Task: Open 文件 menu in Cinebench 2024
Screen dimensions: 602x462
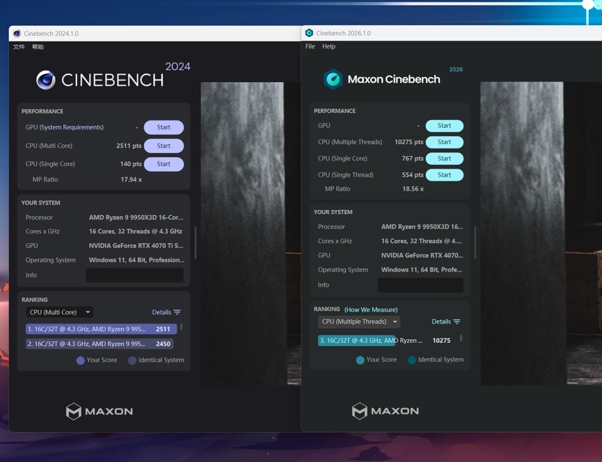Action: pyautogui.click(x=19, y=47)
